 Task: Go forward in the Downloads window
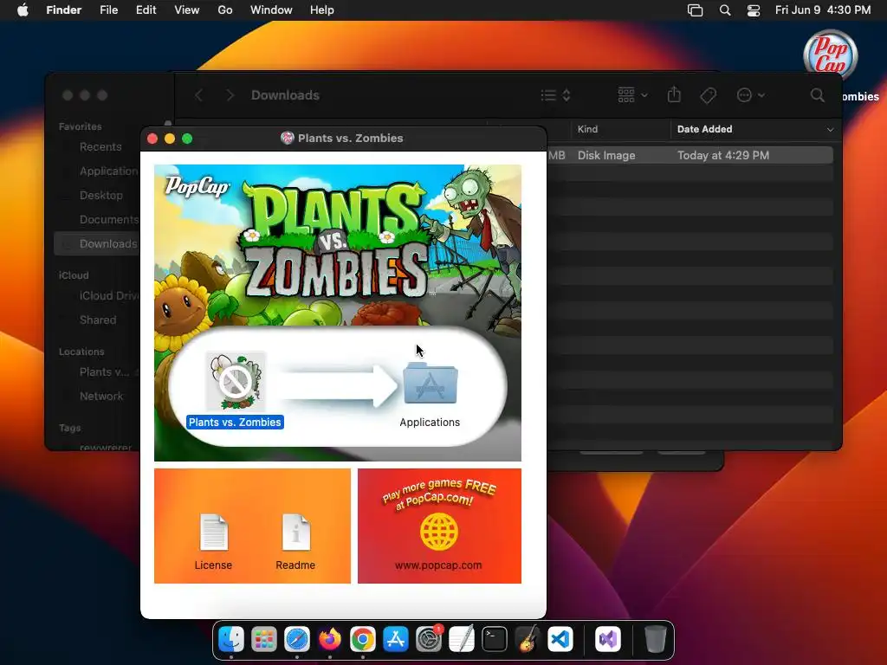pos(230,95)
